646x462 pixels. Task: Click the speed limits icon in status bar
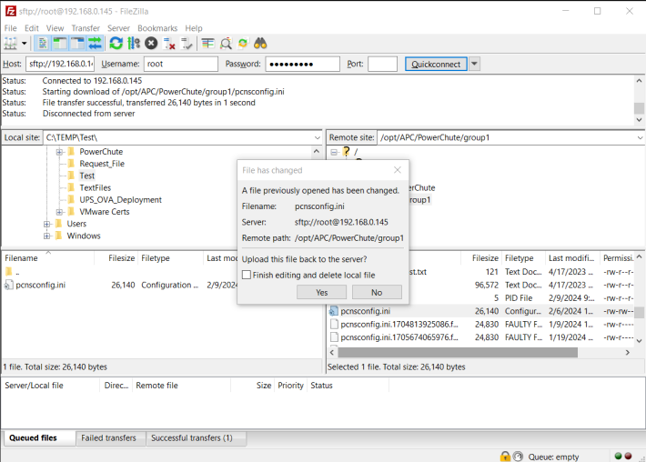[518, 457]
